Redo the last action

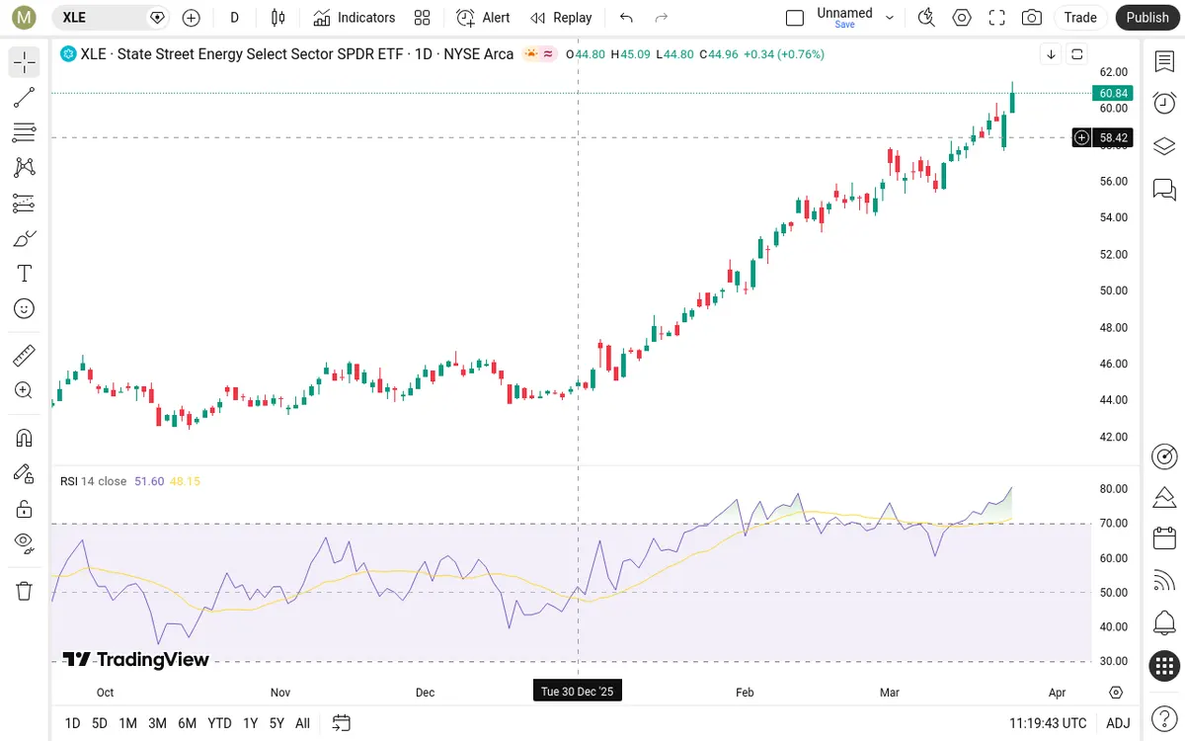point(662,18)
